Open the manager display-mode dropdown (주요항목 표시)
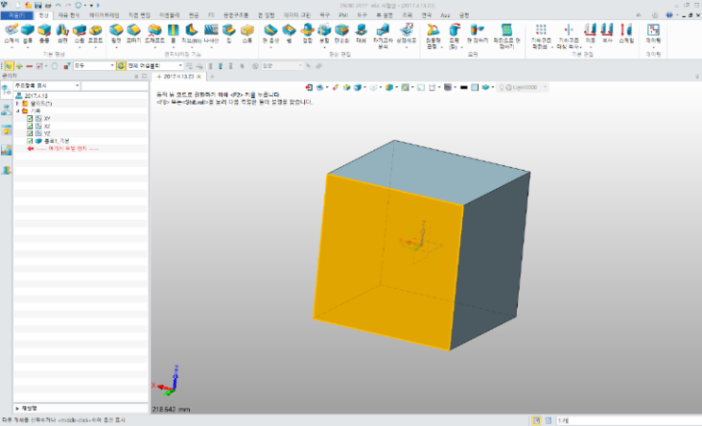Screen dimensions: 702x426 (47, 85)
